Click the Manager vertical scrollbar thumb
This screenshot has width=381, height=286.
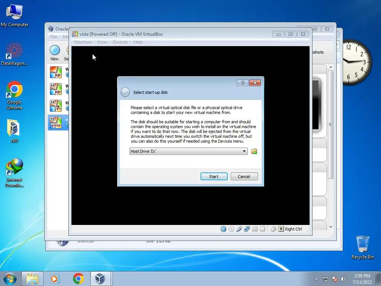331,124
